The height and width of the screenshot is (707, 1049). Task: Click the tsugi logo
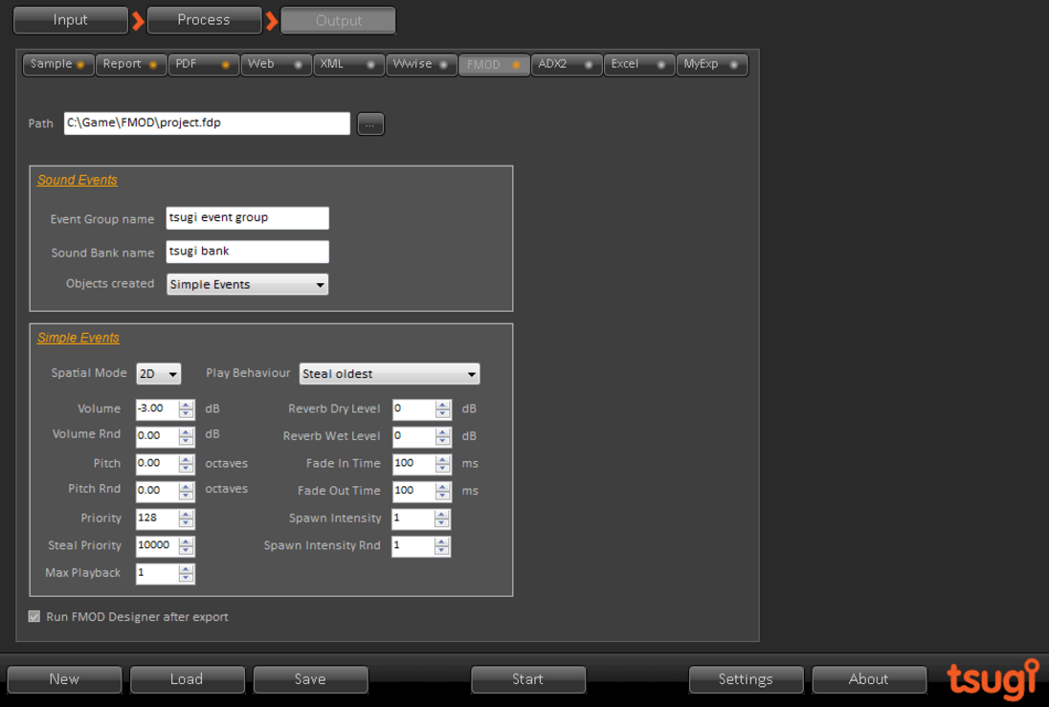coord(993,679)
